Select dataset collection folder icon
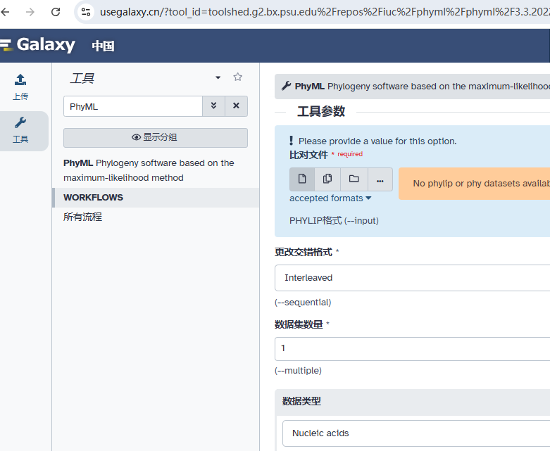 [354, 179]
